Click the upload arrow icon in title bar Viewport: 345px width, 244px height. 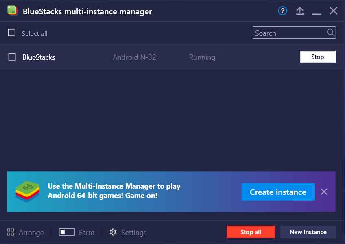(300, 11)
